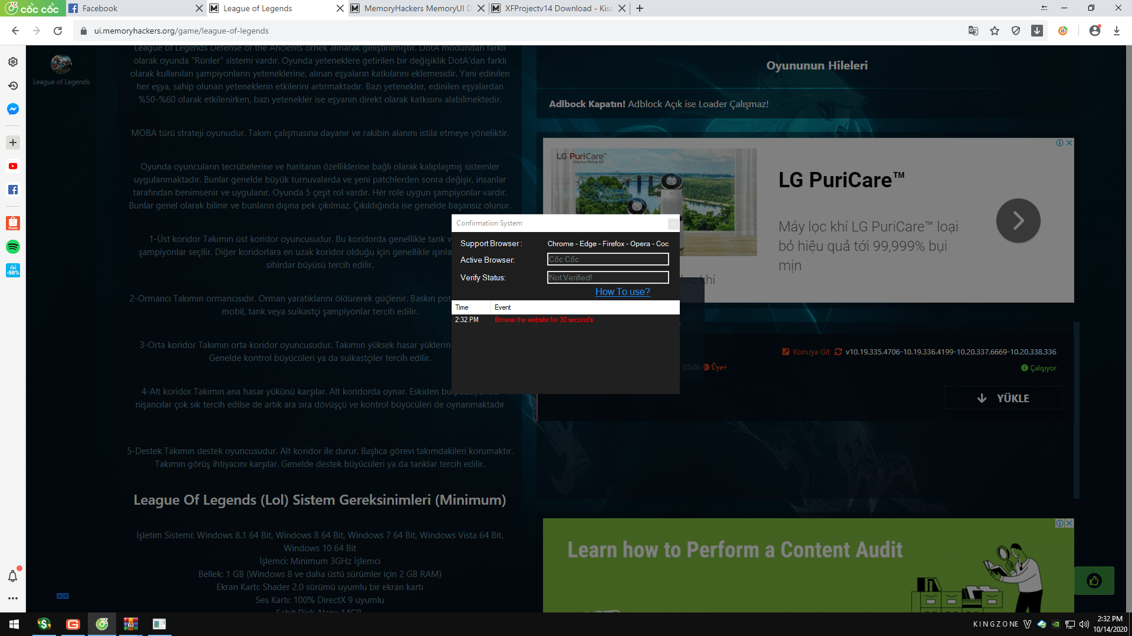Screen dimensions: 1132x636
Task: Open the translate page icon
Action: click(x=973, y=31)
